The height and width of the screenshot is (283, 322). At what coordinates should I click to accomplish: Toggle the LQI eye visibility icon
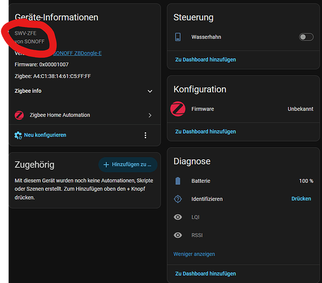tap(178, 217)
